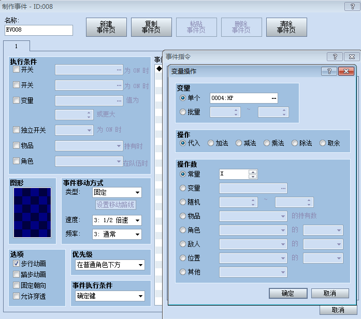Click 复制事件页 button
Viewport: 361px width, 319px height.
coord(151,27)
